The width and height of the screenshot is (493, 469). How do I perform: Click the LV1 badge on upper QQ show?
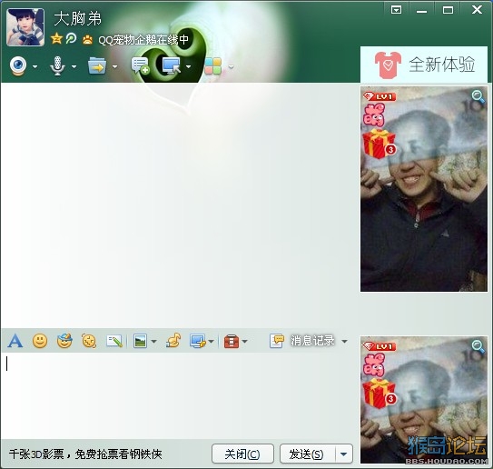pos(380,96)
